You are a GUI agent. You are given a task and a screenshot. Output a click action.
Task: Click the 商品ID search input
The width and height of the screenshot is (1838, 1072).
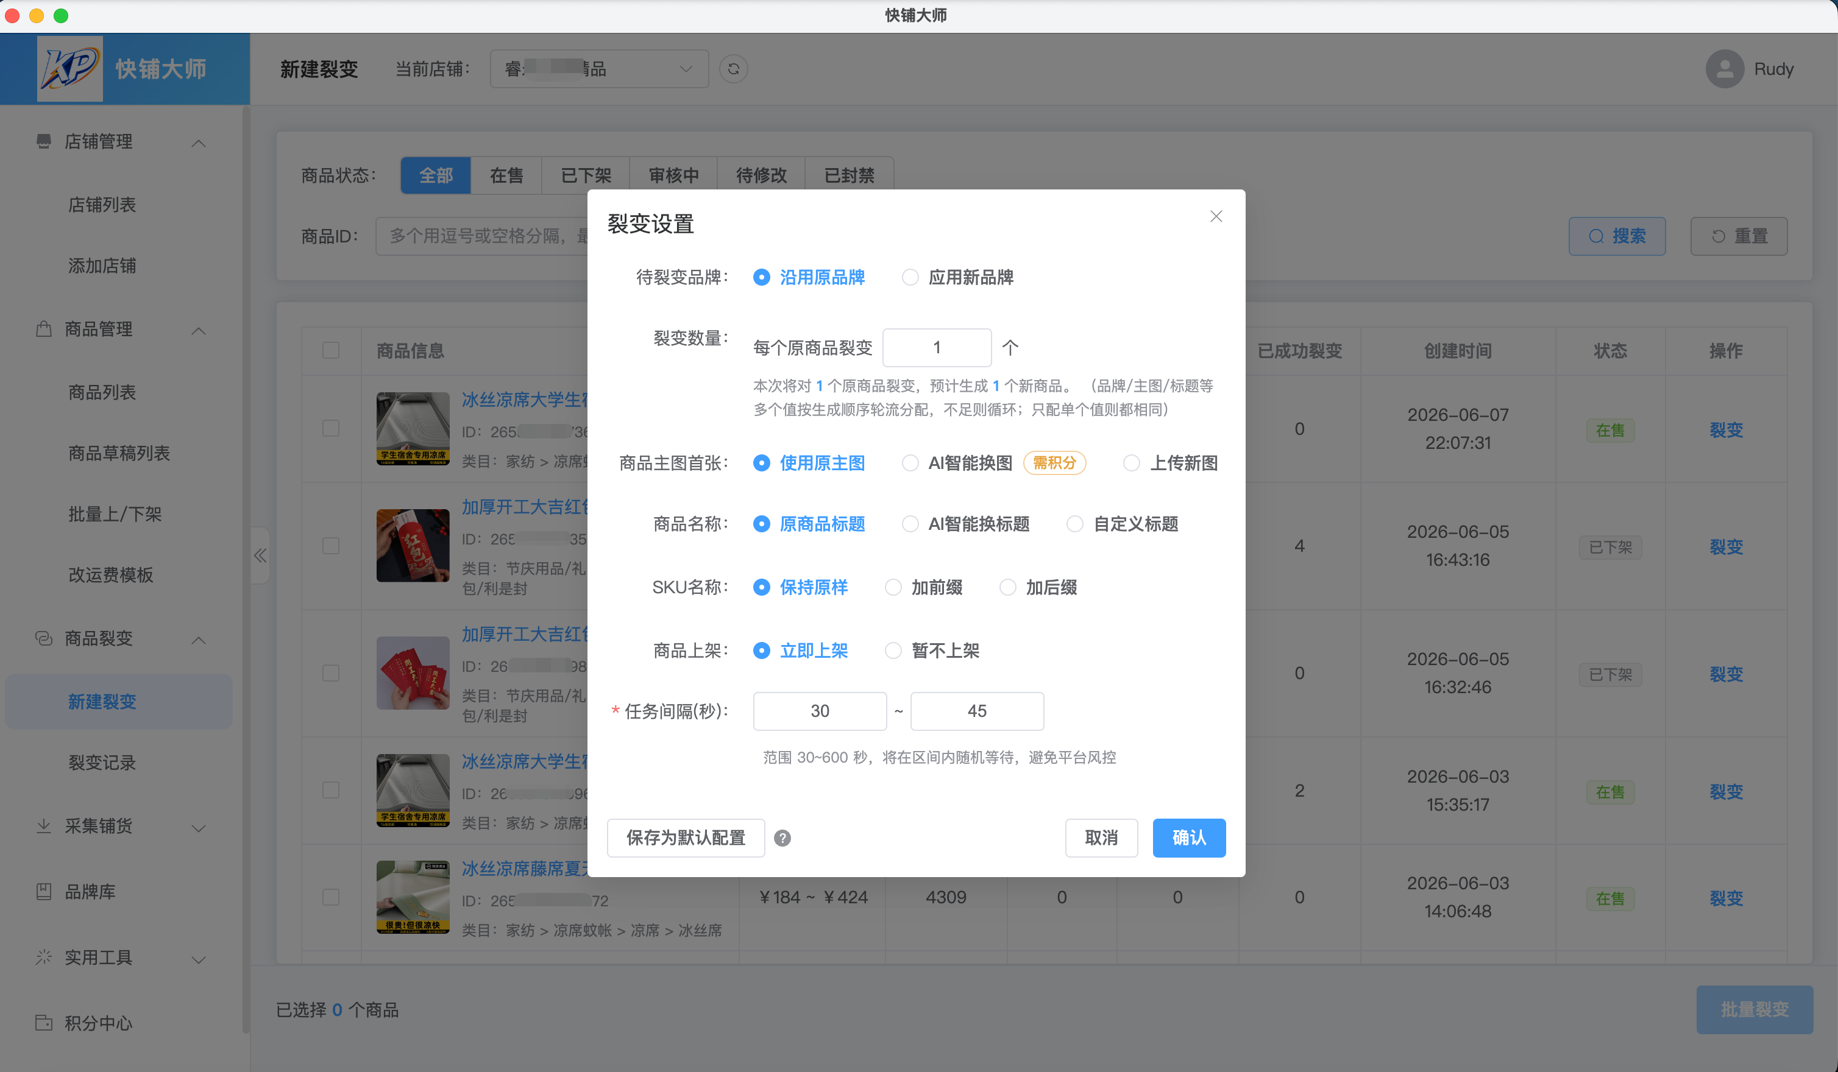pyautogui.click(x=482, y=236)
